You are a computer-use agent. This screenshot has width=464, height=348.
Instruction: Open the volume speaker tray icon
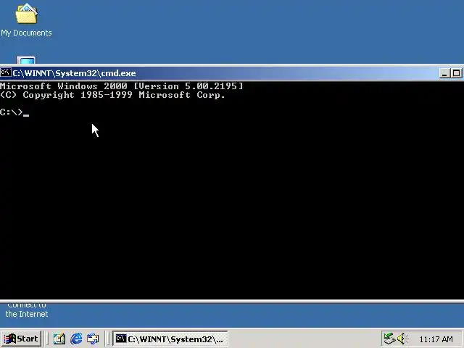[x=402, y=339]
